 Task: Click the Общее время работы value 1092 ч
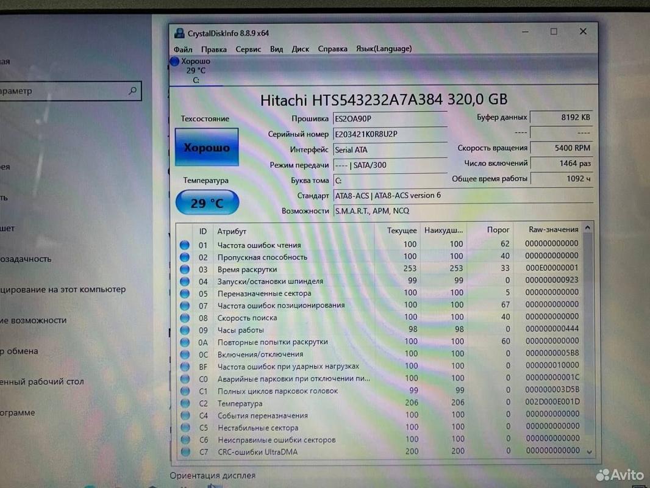point(562,179)
